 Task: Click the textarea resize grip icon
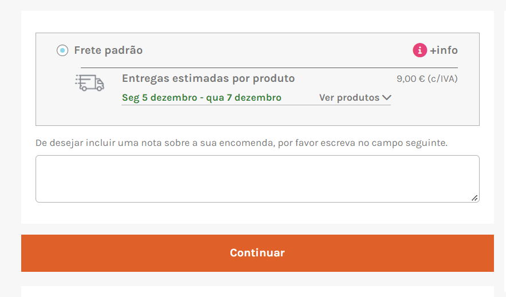pyautogui.click(x=474, y=198)
